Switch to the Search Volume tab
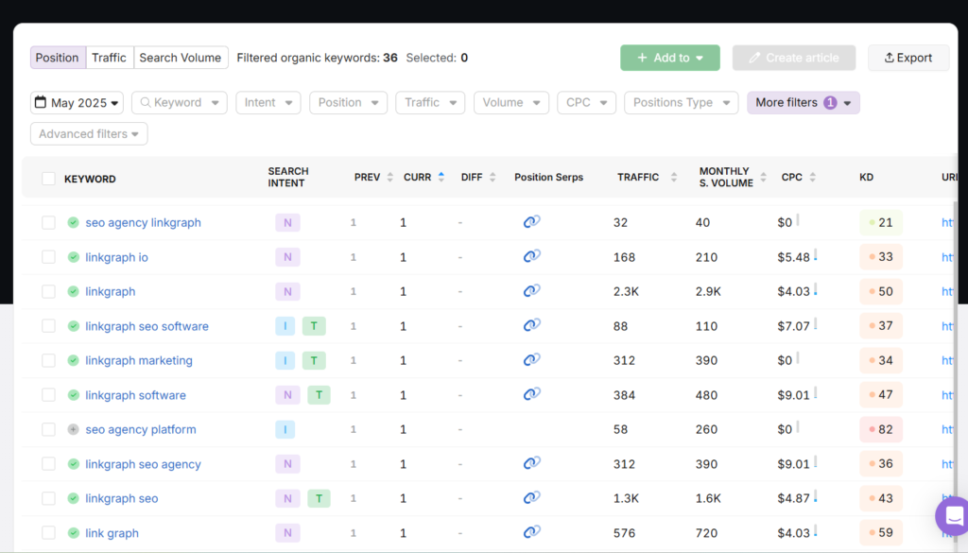 click(181, 58)
